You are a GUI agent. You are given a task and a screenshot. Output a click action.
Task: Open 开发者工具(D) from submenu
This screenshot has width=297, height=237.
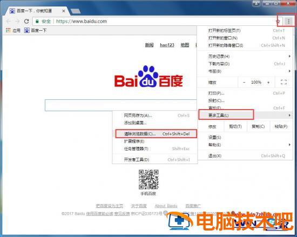click(155, 160)
